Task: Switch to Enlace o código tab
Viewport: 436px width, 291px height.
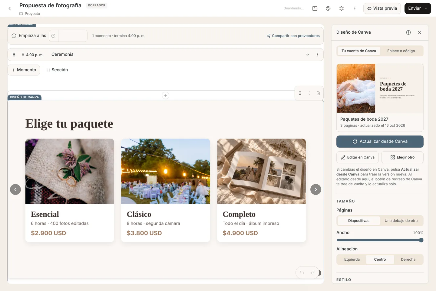Action: coord(401,51)
